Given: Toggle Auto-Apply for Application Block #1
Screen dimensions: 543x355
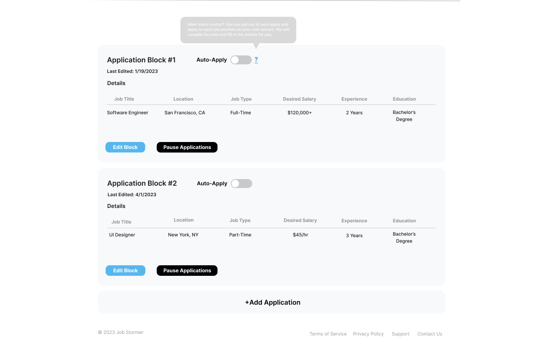Looking at the screenshot, I should coord(241,60).
